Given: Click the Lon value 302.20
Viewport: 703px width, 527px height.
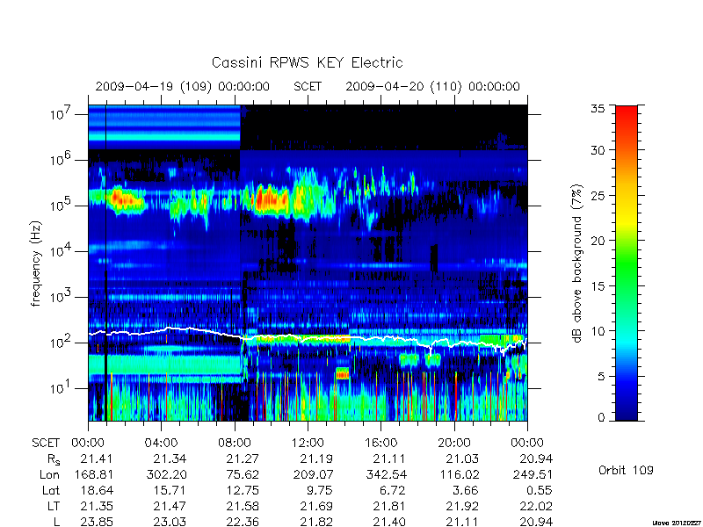Looking at the screenshot, I should (166, 474).
